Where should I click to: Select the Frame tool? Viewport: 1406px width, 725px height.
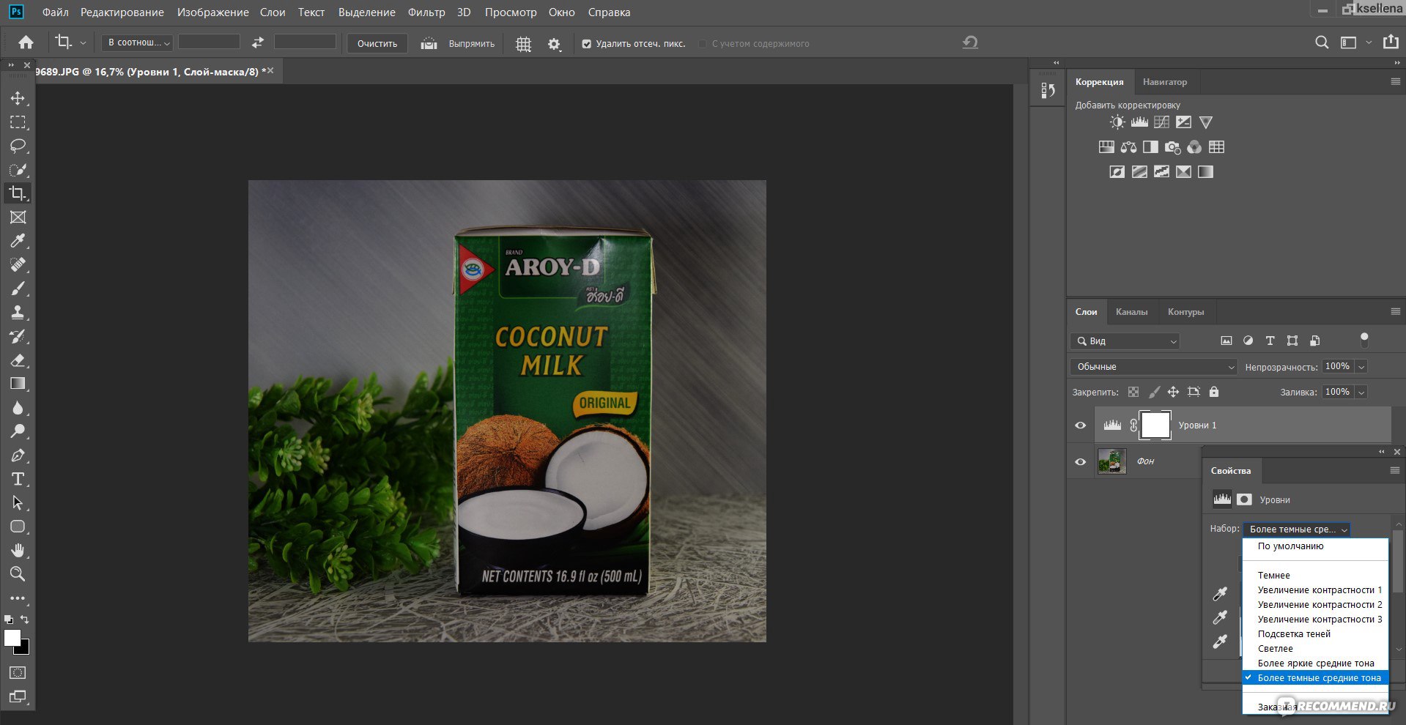click(18, 218)
